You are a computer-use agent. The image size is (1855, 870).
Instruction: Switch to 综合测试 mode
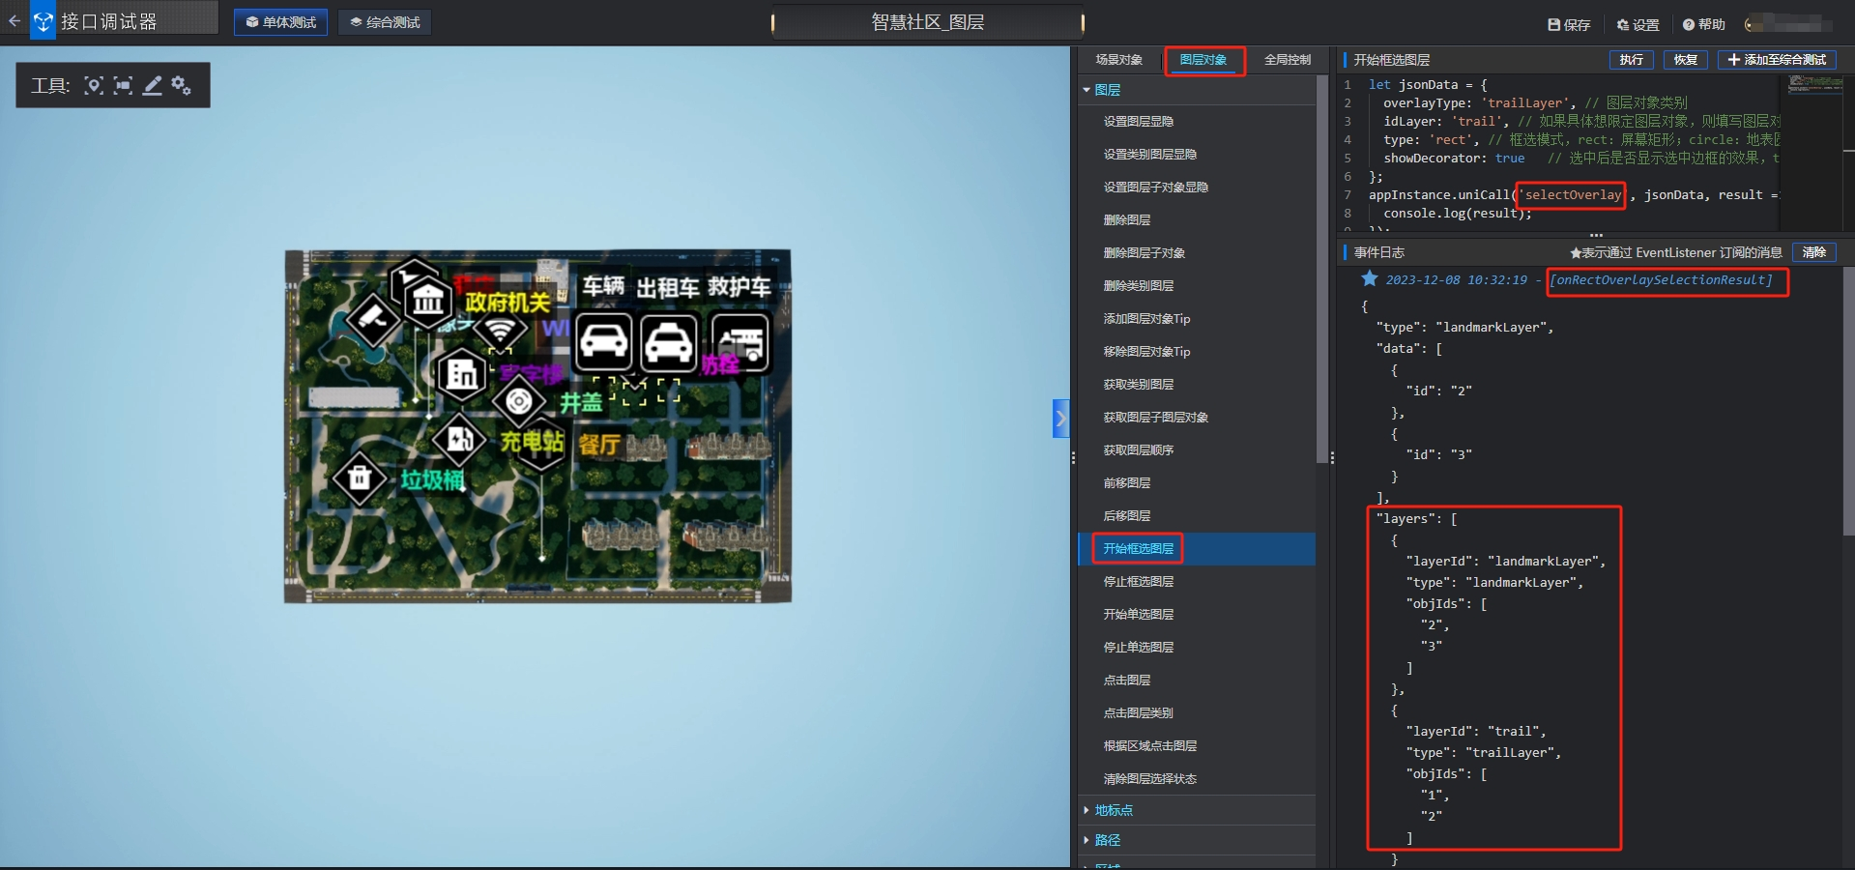(385, 22)
